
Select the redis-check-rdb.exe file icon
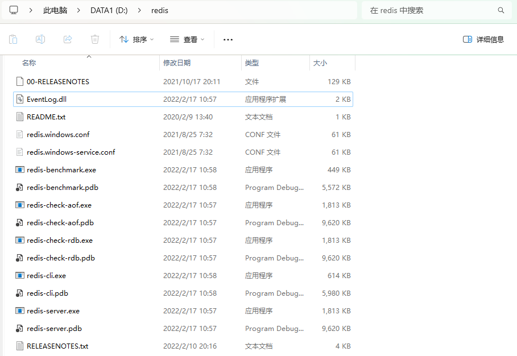pos(20,241)
